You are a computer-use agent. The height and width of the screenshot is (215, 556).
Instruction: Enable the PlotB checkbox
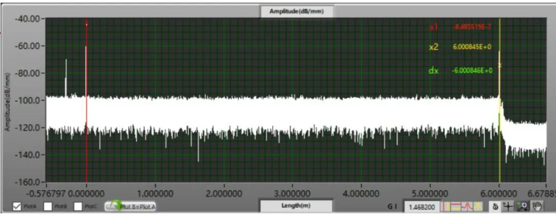click(48, 206)
